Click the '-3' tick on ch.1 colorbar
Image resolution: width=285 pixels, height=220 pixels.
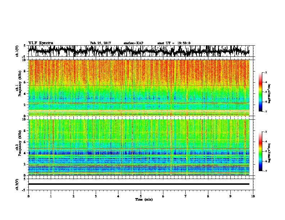pyautogui.click(x=265, y=72)
